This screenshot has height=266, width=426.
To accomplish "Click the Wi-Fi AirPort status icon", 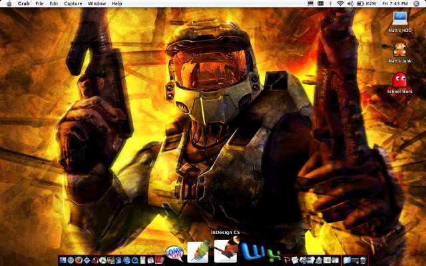I will tap(340, 3).
